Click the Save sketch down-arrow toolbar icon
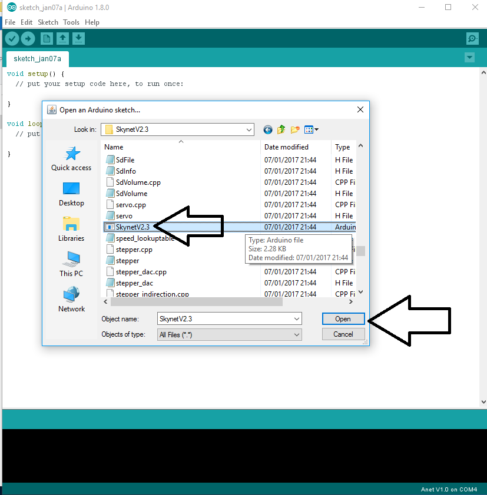 point(78,39)
